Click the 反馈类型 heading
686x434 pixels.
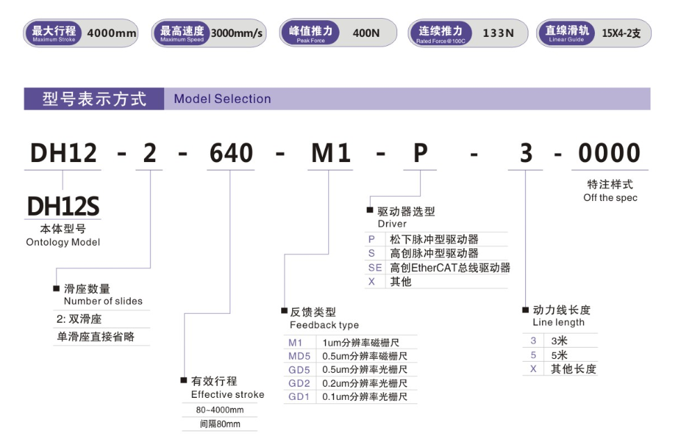click(x=313, y=312)
